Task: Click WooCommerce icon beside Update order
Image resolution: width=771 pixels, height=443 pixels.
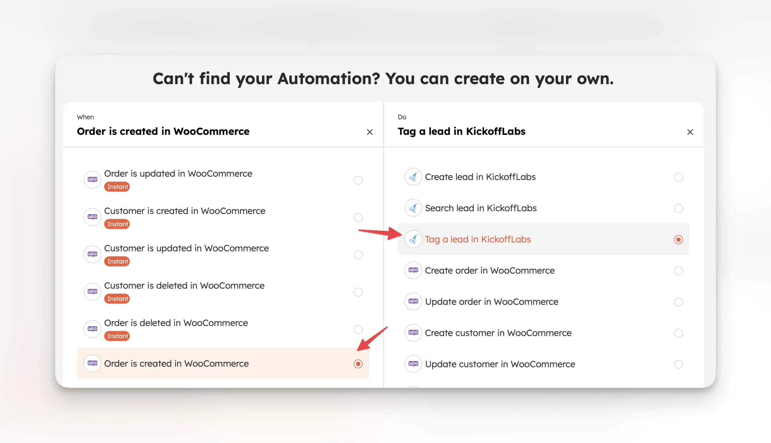Action: click(x=413, y=301)
